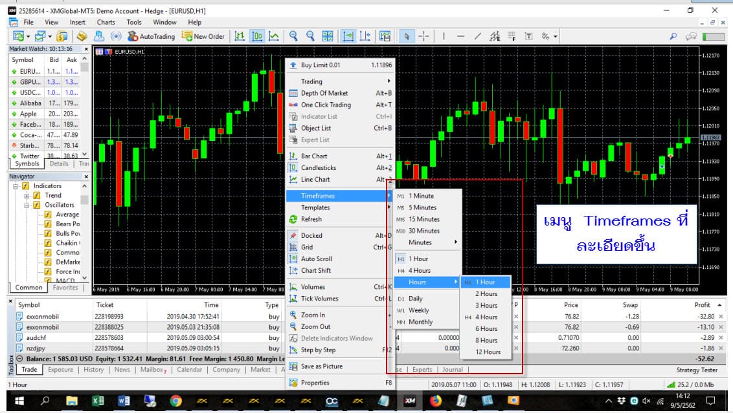This screenshot has height=413, width=733.
Task: Toggle Chart Shift in context menu
Action: 315,270
